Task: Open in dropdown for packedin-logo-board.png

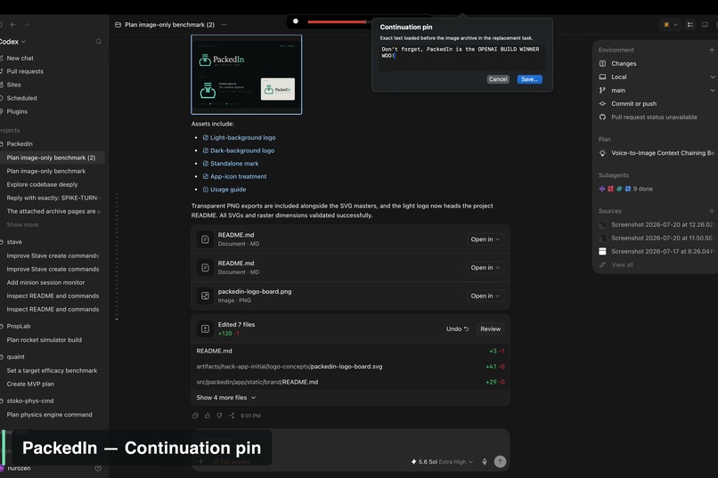Action: 485,296
